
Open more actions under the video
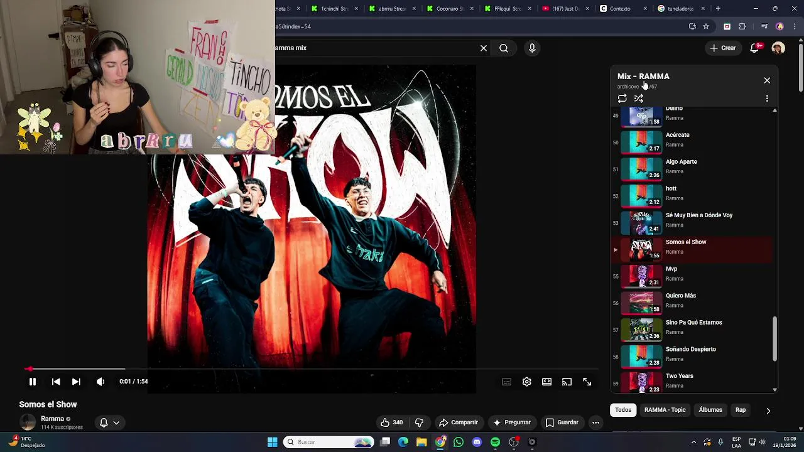(595, 422)
